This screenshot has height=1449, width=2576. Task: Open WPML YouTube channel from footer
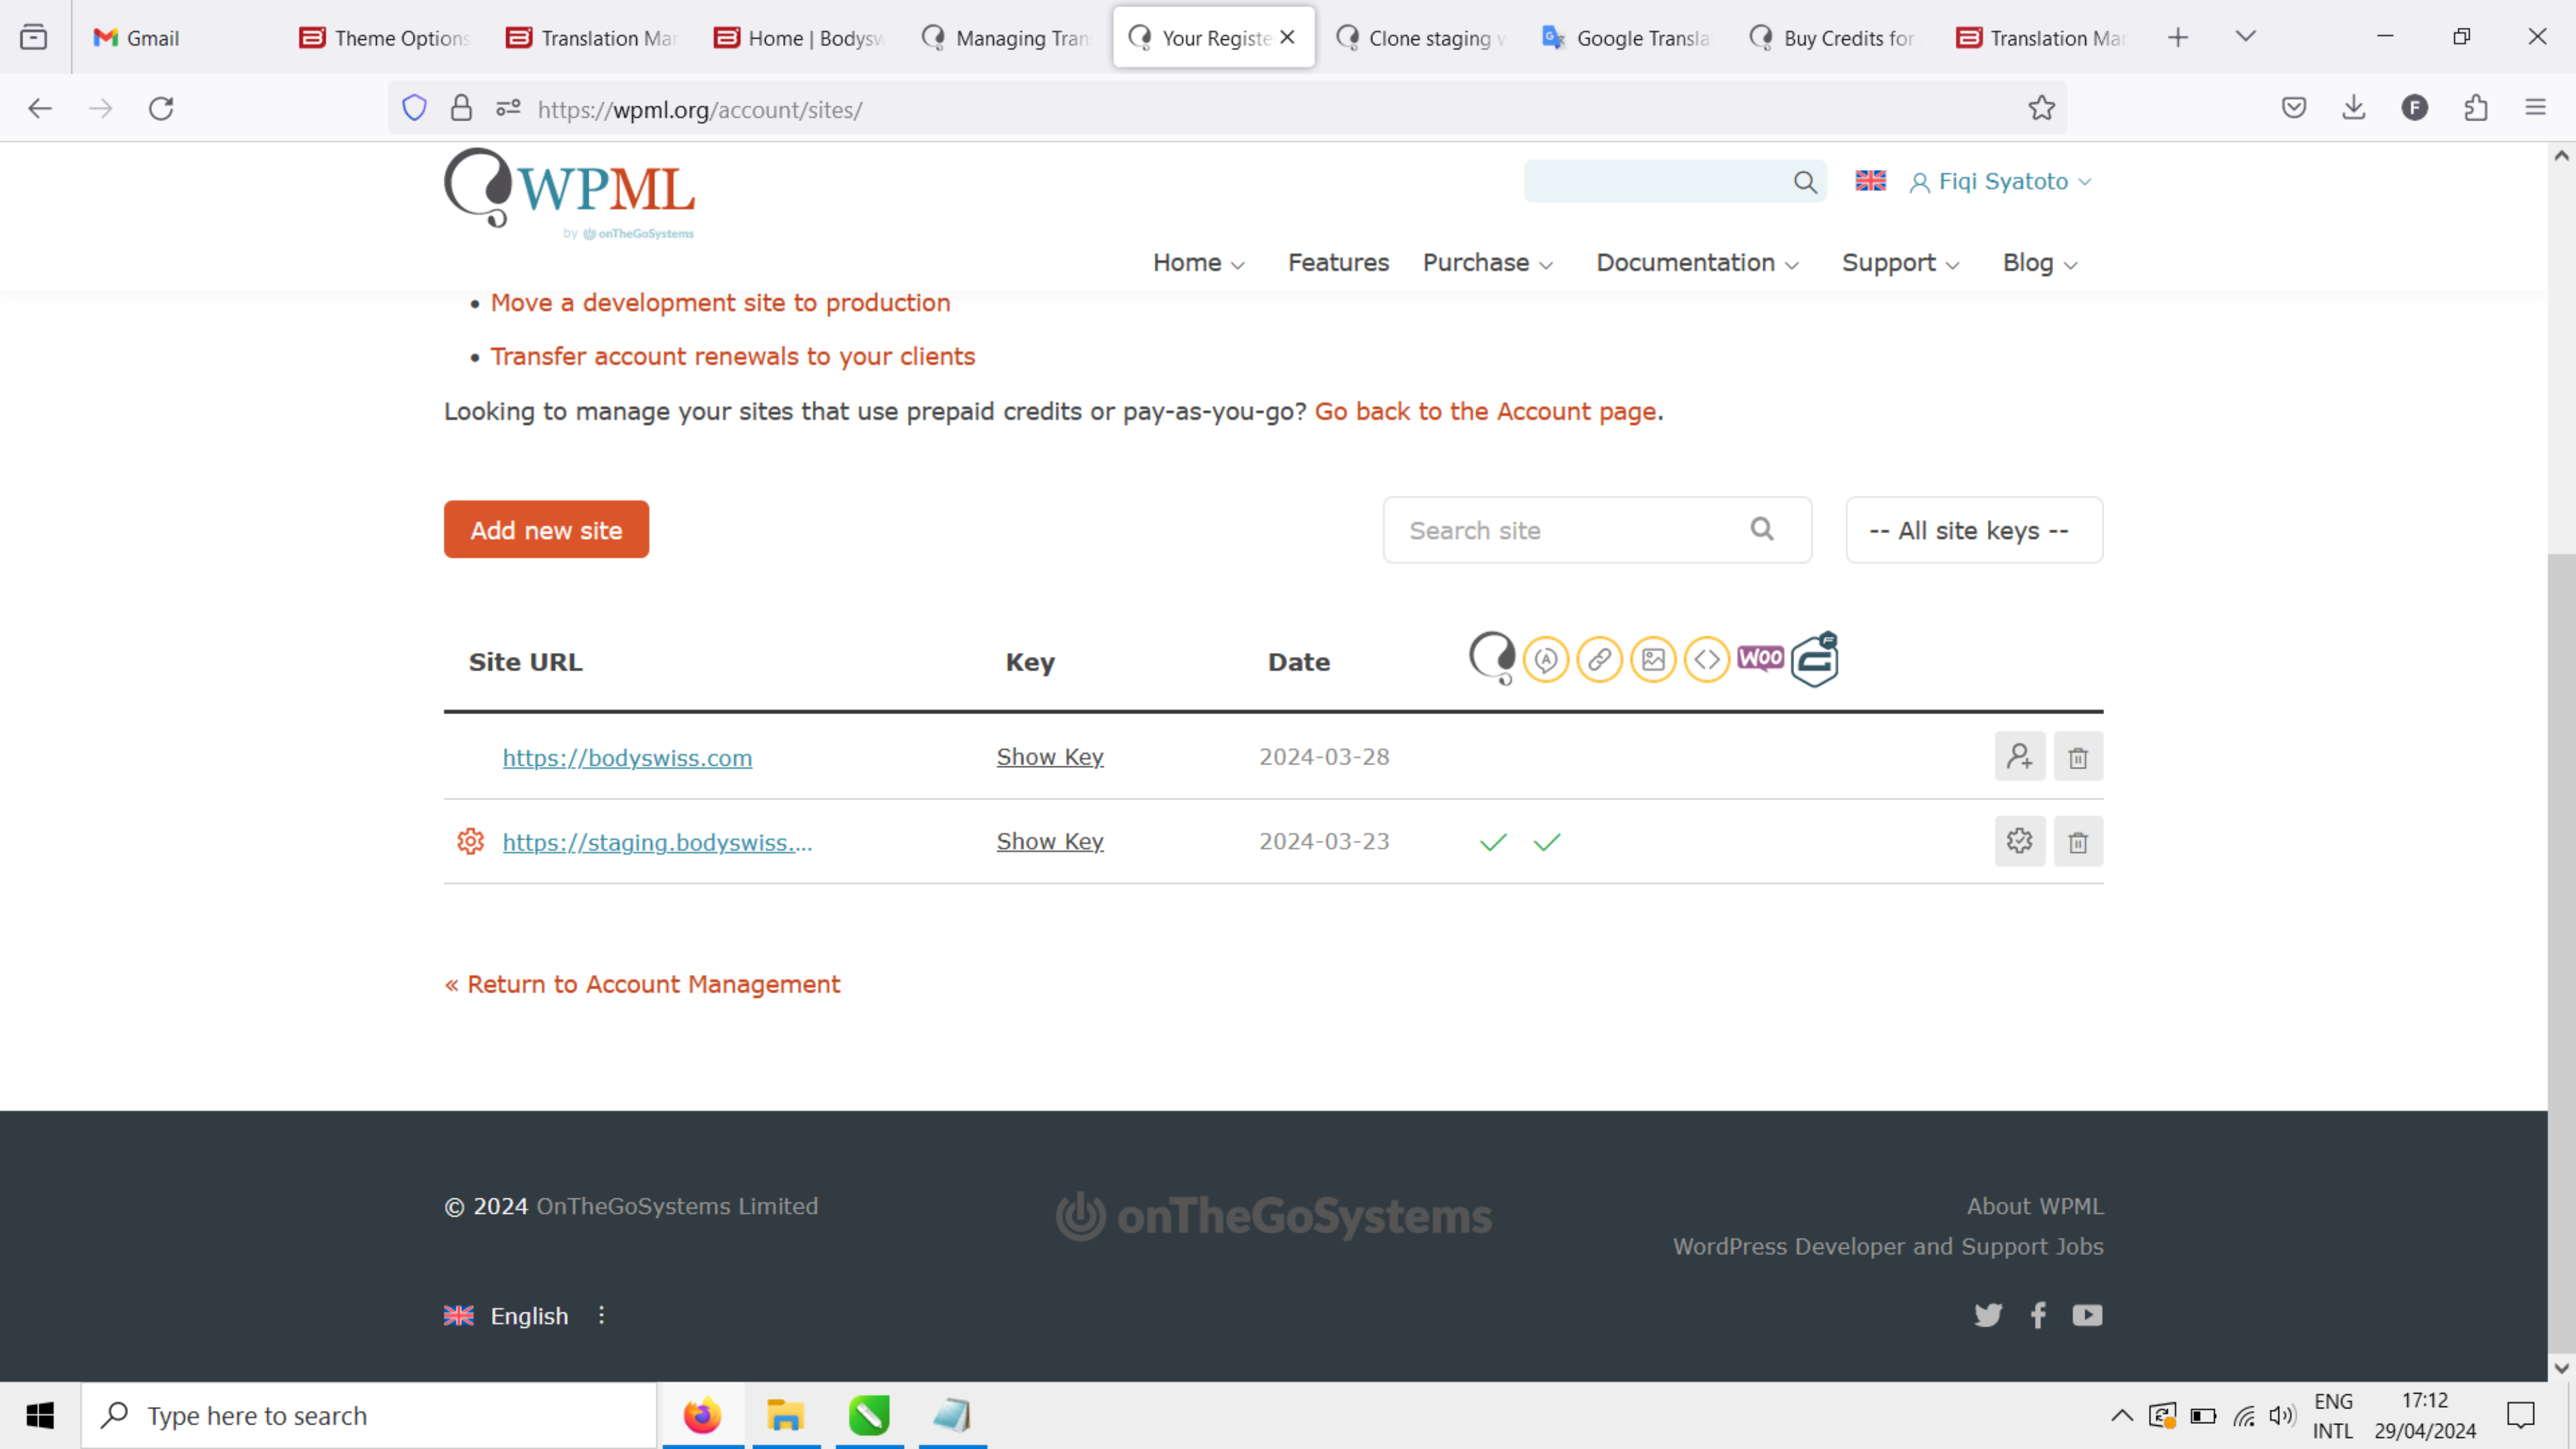pyautogui.click(x=2087, y=1315)
